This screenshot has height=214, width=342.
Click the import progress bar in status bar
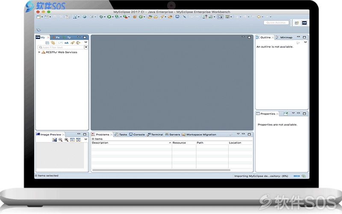[x=296, y=176]
